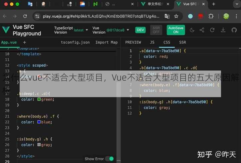Open a new browser tab

pyautogui.click(x=213, y=4)
